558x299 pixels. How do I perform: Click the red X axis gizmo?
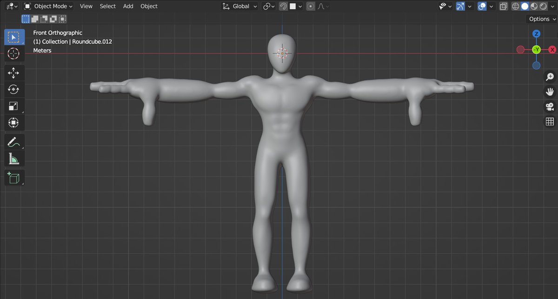[552, 49]
